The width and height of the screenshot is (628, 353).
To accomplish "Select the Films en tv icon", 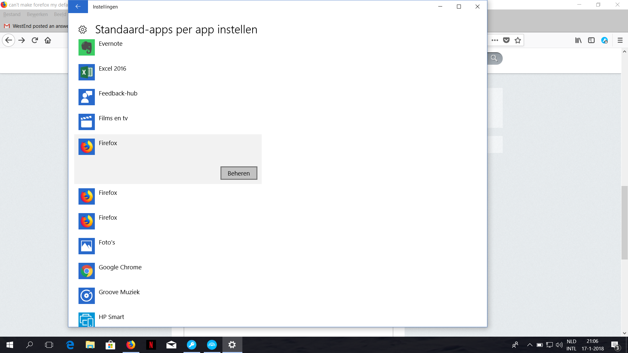I will [86, 122].
